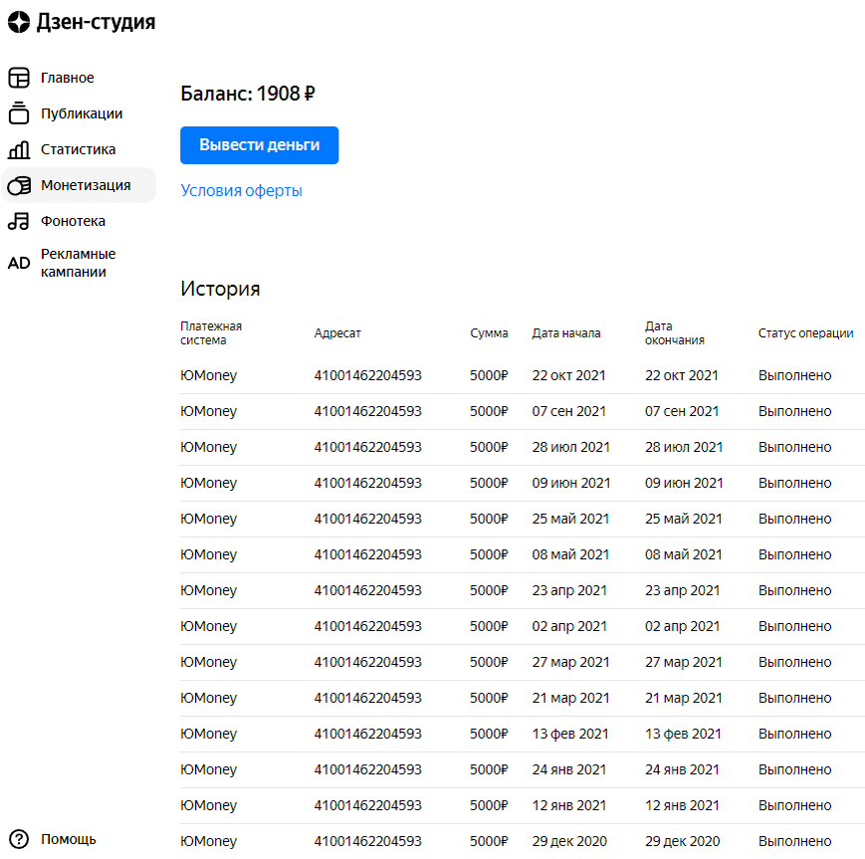Click the Помощь question mark icon
Viewport: 865px width, 859px height.
19,839
